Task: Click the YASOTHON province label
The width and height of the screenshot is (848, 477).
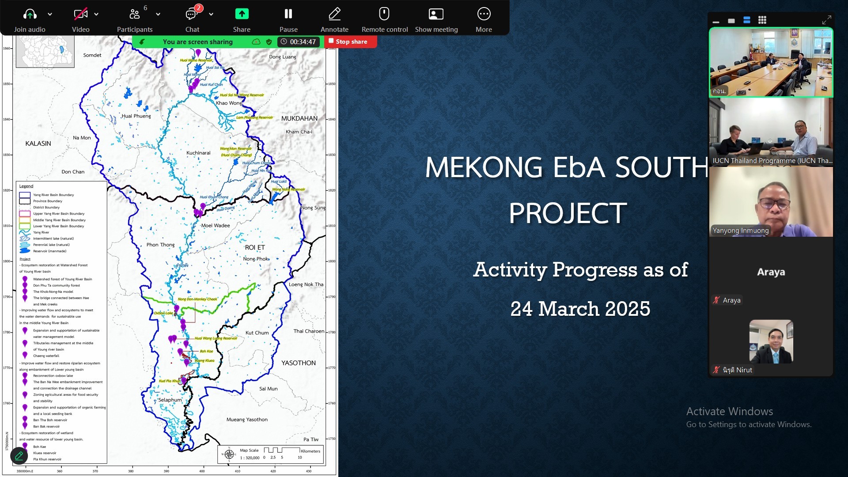Action: click(299, 363)
